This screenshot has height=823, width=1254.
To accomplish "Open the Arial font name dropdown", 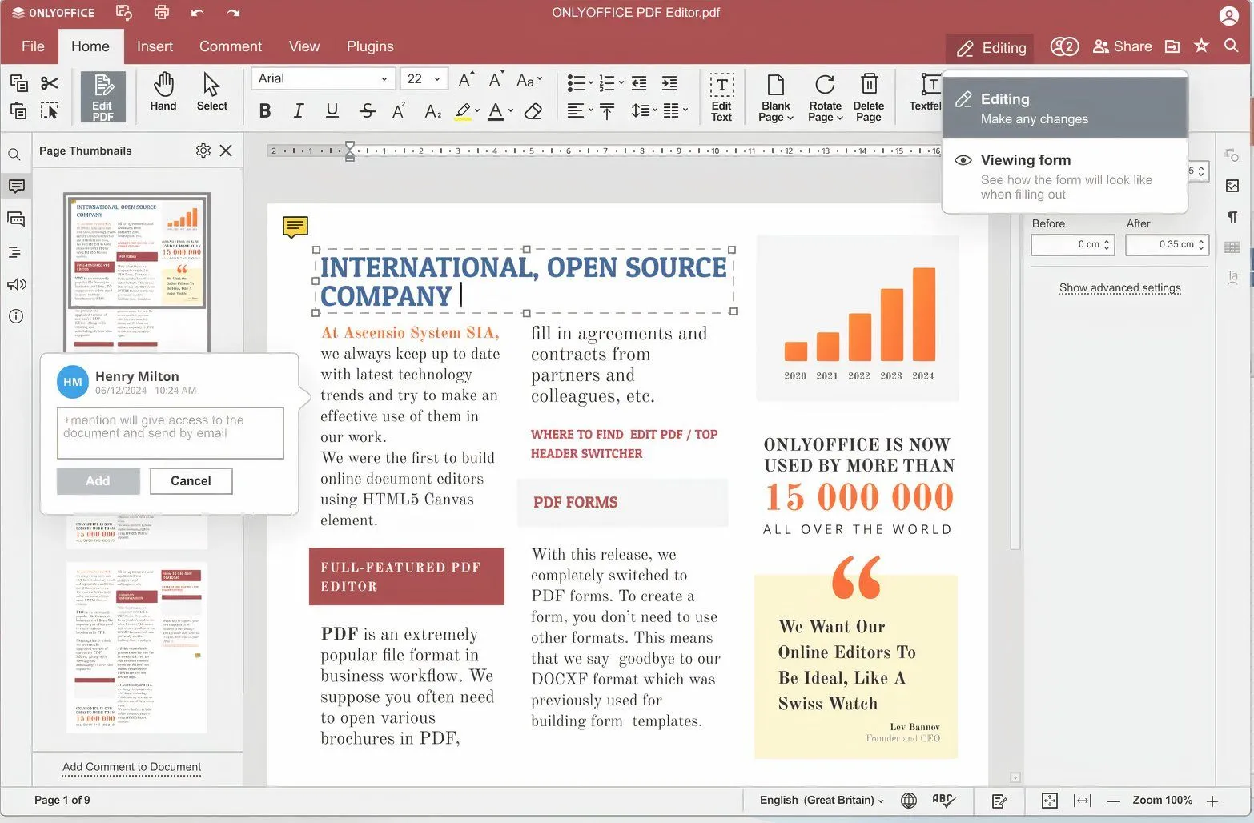I will (x=323, y=78).
